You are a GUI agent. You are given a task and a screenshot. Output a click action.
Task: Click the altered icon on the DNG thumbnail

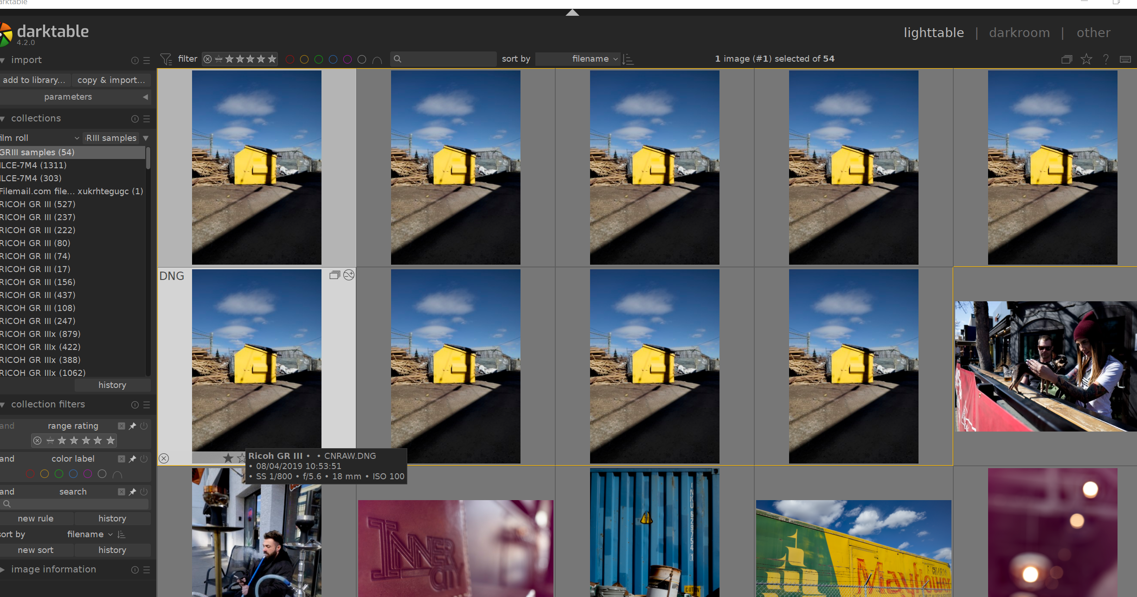pyautogui.click(x=349, y=275)
